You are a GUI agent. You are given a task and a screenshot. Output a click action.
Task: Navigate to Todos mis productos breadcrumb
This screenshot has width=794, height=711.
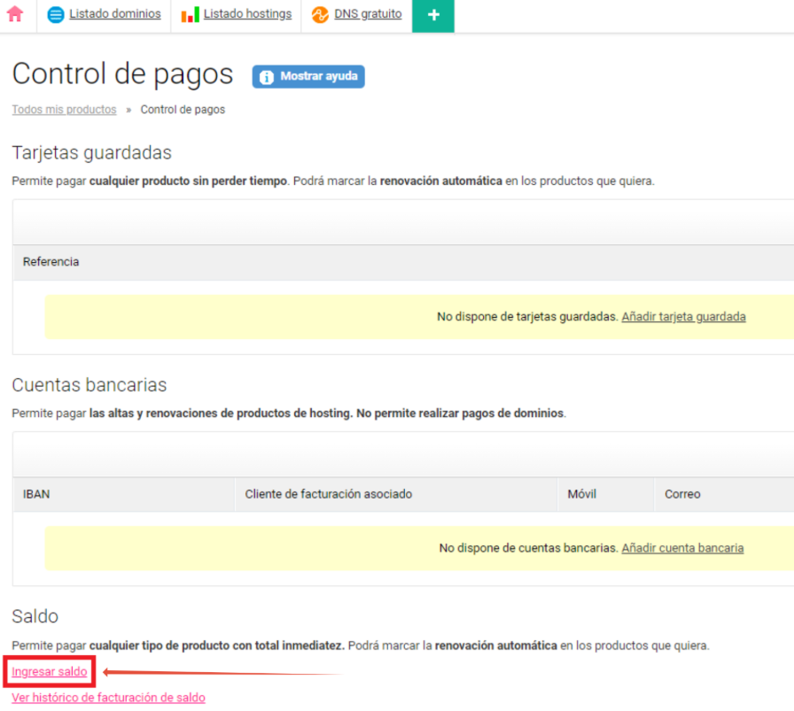[x=64, y=110]
